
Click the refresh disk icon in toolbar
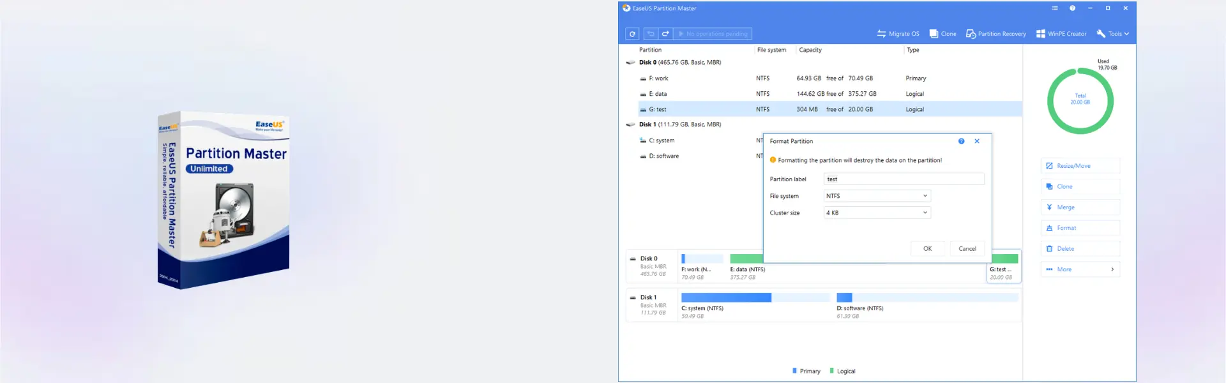[x=632, y=34]
